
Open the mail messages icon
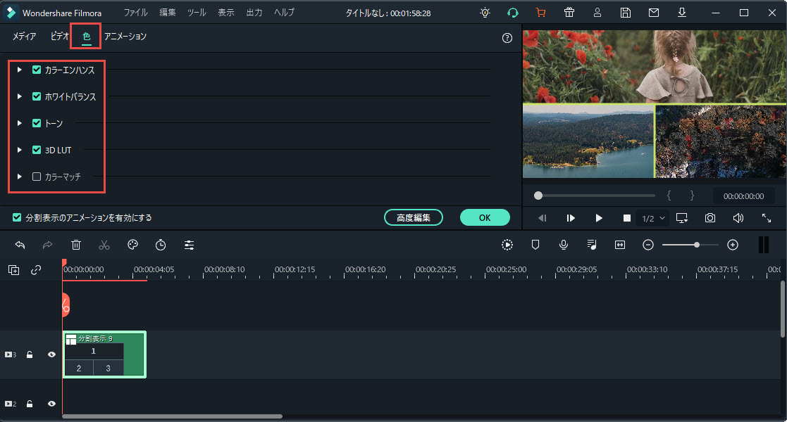pyautogui.click(x=654, y=13)
